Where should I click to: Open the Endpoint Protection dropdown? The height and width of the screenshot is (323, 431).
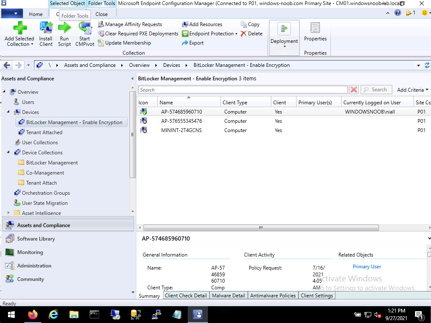210,34
